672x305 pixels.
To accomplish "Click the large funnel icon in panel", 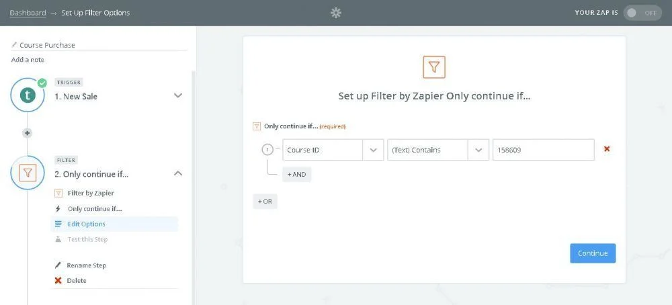I will (434, 67).
